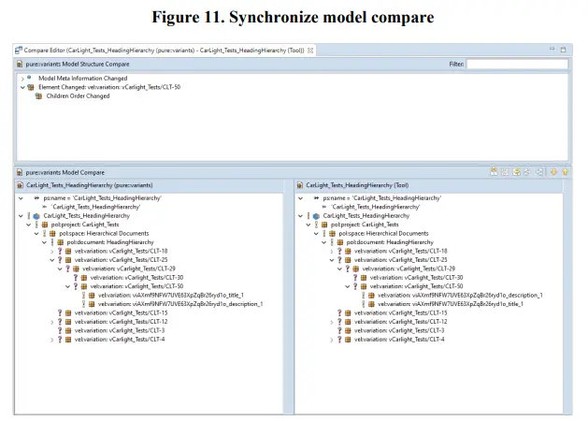Collapse ps:name node in left pane
The height and width of the screenshot is (421, 588).
tap(21, 198)
